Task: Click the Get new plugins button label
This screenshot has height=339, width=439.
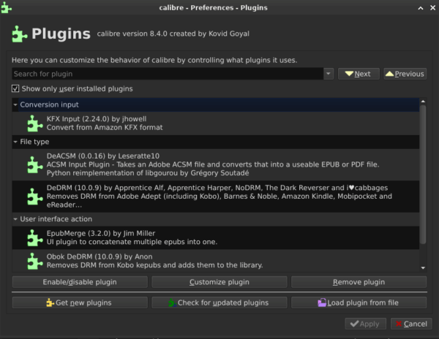Action: click(x=83, y=302)
